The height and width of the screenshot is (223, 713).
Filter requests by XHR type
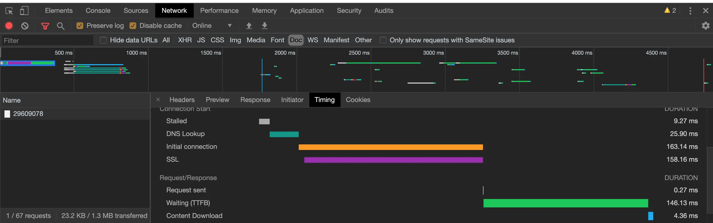point(185,40)
